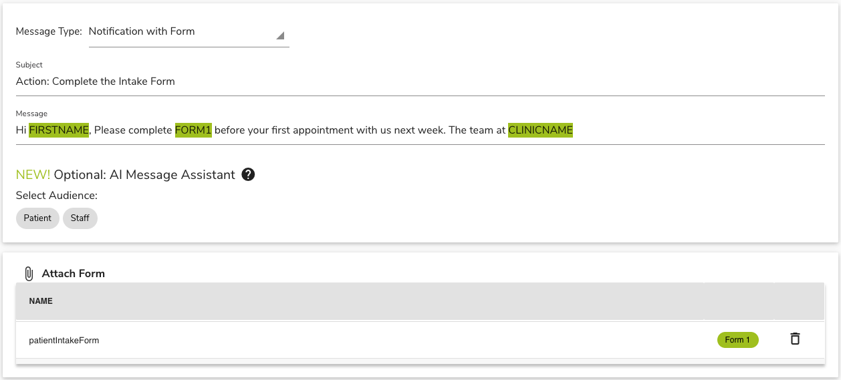The height and width of the screenshot is (380, 841).
Task: Click the FIRSTNAME placeholder tag in message
Action: pos(59,130)
